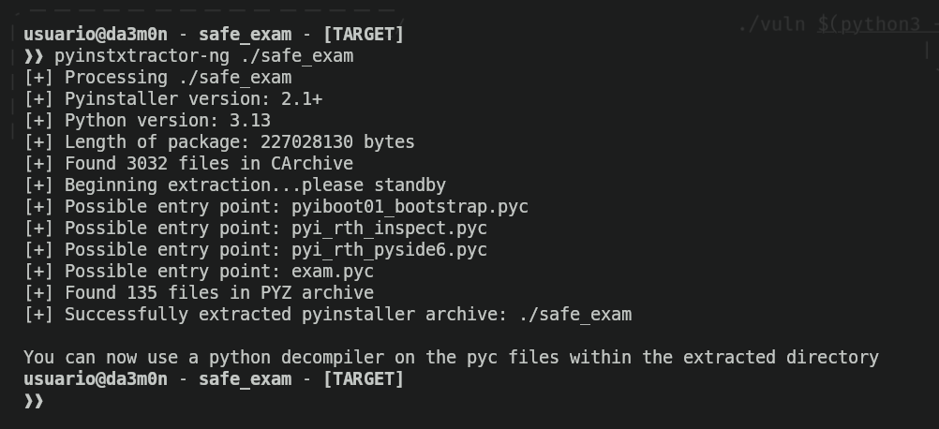939x429 pixels.
Task: Select the [TARGET] label in the top prompt
Action: coord(363,35)
